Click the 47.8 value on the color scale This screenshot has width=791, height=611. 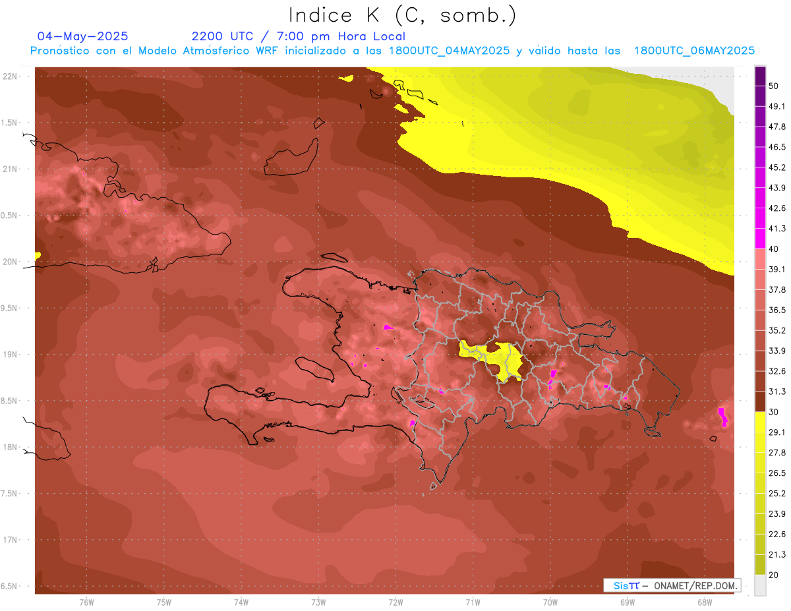tap(777, 127)
